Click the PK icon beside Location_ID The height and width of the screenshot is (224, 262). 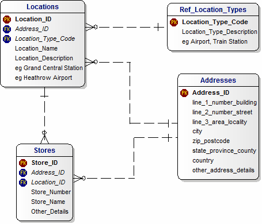pyautogui.click(x=7, y=20)
